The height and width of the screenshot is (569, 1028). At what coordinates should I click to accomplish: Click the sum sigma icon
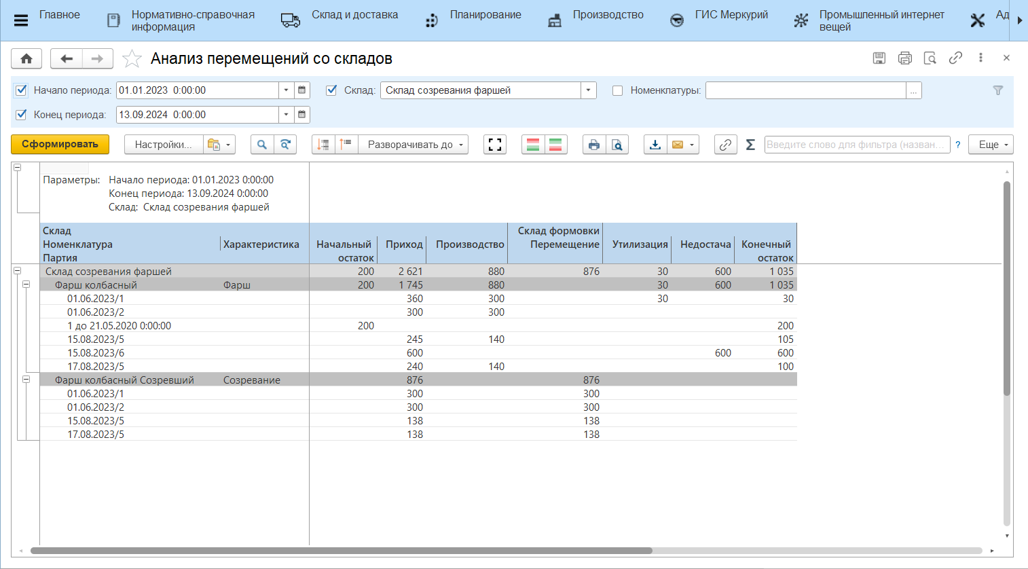[x=750, y=145]
